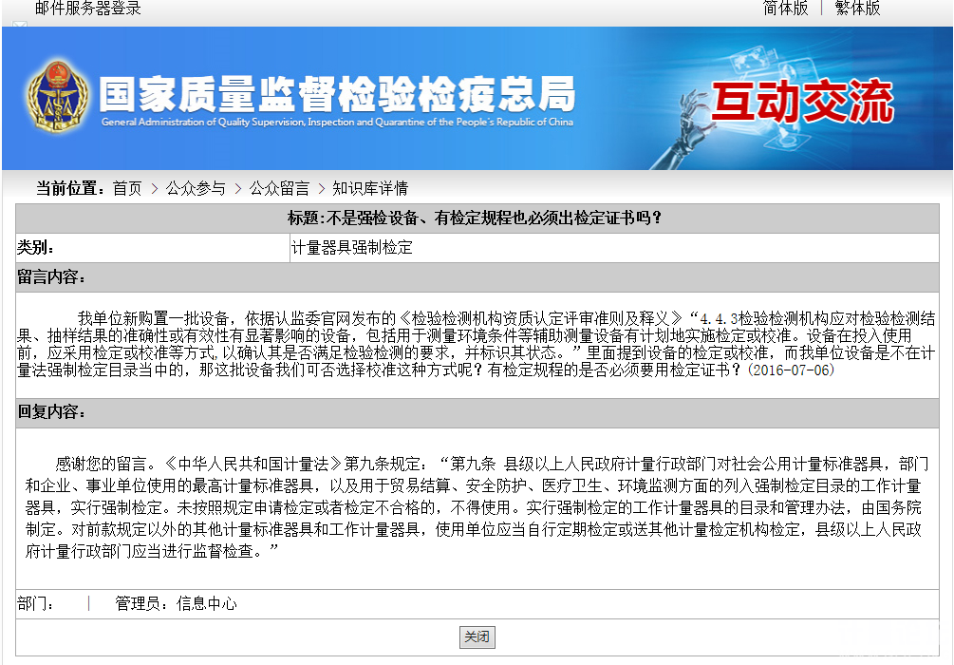Click the 互动交流 red banner title
The height and width of the screenshot is (665, 954).
(802, 103)
